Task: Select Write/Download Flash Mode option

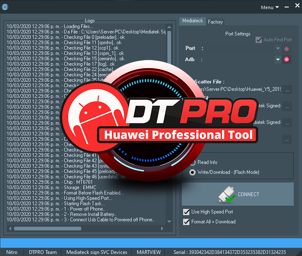Action: point(192,172)
